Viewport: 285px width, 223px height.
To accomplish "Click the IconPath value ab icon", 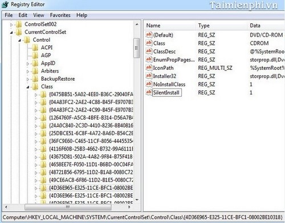I will (149, 67).
